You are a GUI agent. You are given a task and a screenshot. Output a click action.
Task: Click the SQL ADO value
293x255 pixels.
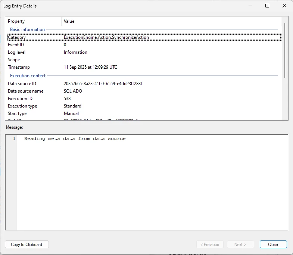pyautogui.click(x=73, y=91)
